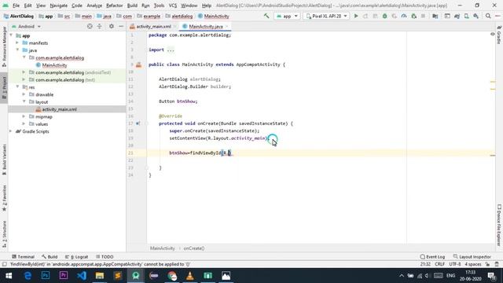This screenshot has width=503, height=283.
Task: Open Photoshop from taskbar
Action: (x=46, y=276)
